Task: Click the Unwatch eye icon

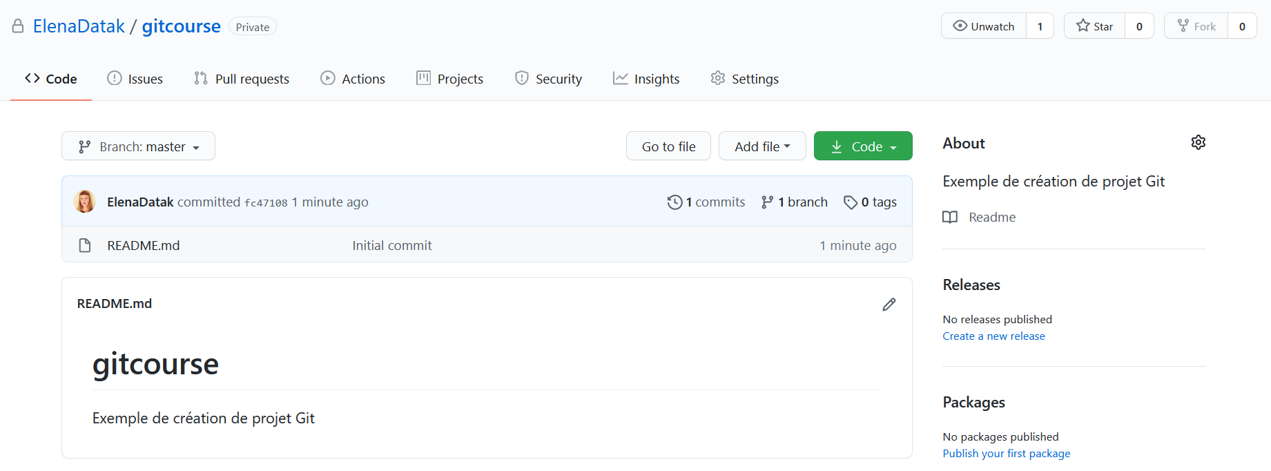Action: tap(960, 26)
